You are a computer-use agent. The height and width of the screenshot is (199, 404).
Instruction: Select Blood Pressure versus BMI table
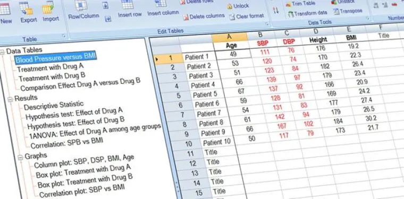tap(56, 58)
